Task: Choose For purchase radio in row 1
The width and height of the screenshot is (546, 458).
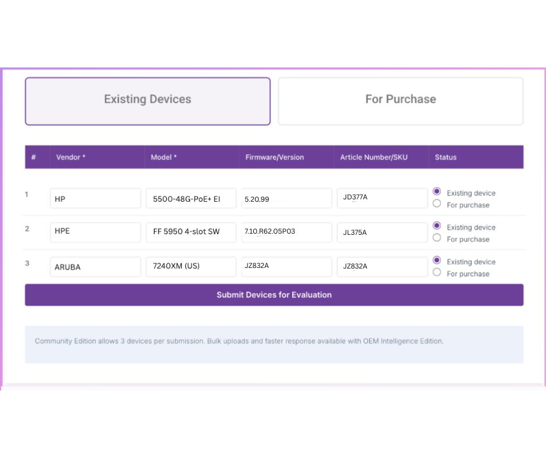Action: (437, 203)
